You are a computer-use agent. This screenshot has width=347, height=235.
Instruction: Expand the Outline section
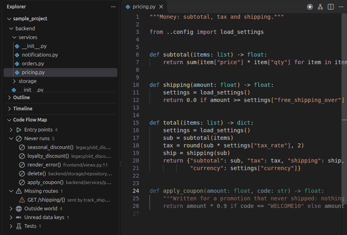[x=9, y=98]
